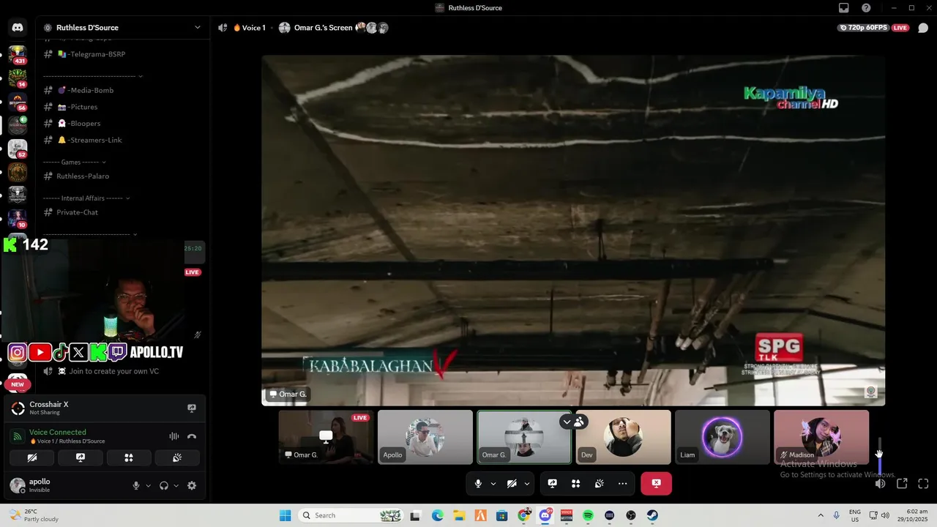Deafen with headphones icon in user panel
Viewport: 937px width, 527px height.
tap(164, 485)
